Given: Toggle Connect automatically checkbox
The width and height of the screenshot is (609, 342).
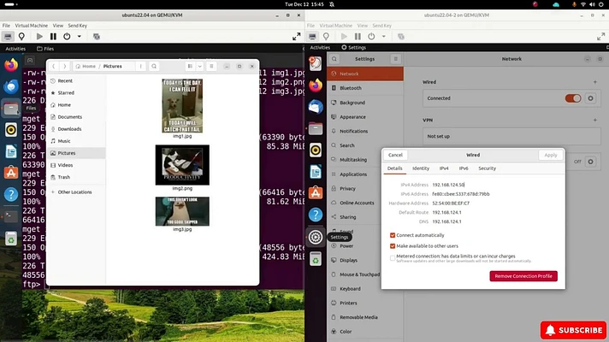Looking at the screenshot, I should pyautogui.click(x=393, y=235).
